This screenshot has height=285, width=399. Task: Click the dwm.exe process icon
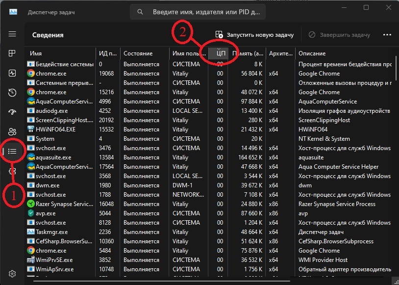pyautogui.click(x=31, y=185)
